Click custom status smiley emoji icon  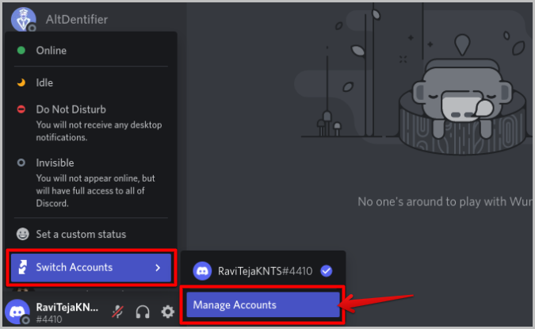pyautogui.click(x=22, y=234)
